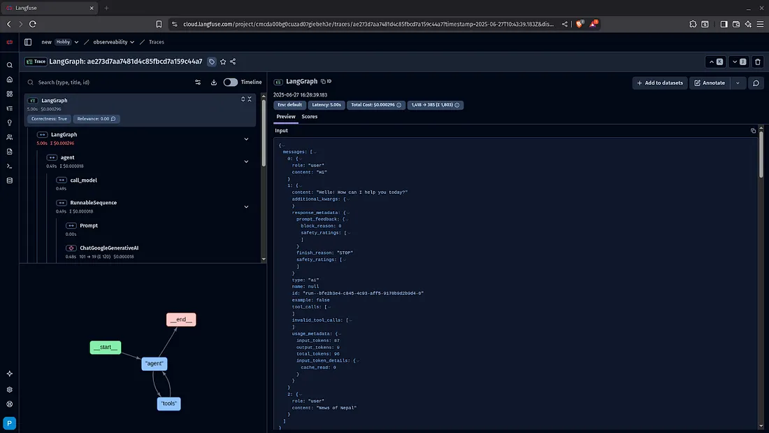The width and height of the screenshot is (769, 433).
Task: Open the Traces breadcrumb link
Action: tap(157, 42)
